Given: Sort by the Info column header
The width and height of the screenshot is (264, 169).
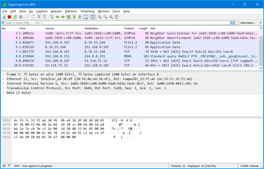Looking at the screenshot, I should [204, 28].
